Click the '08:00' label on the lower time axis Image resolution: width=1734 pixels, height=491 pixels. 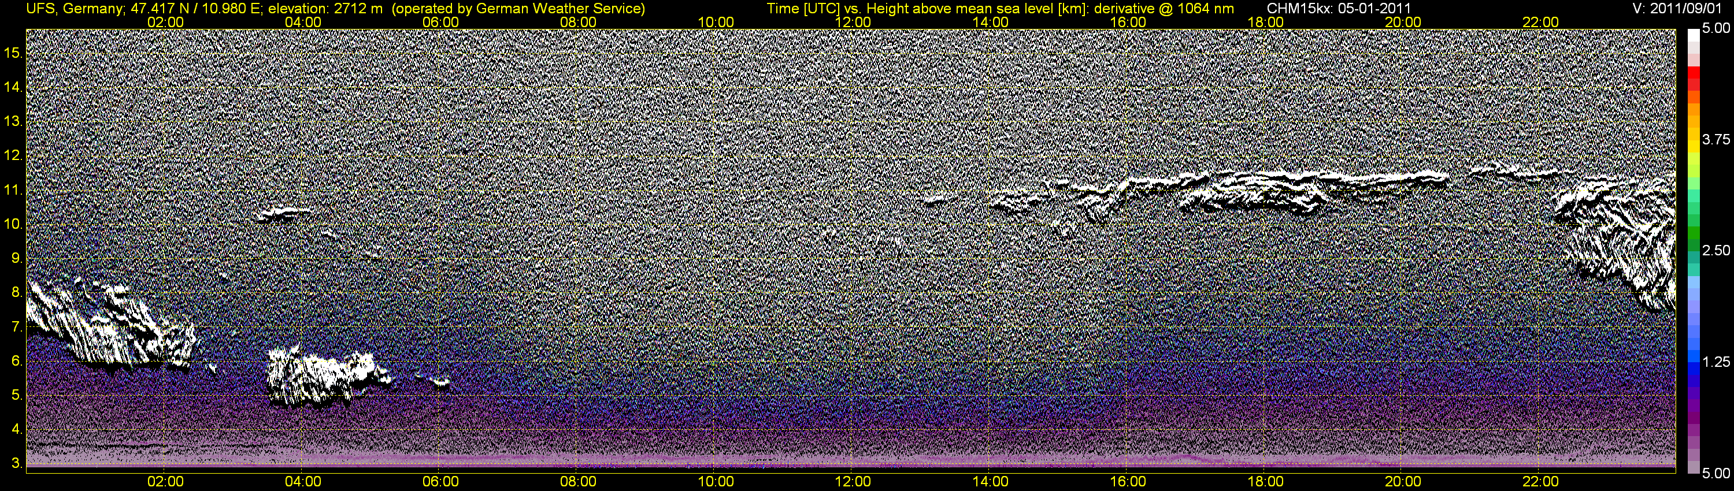(x=578, y=482)
